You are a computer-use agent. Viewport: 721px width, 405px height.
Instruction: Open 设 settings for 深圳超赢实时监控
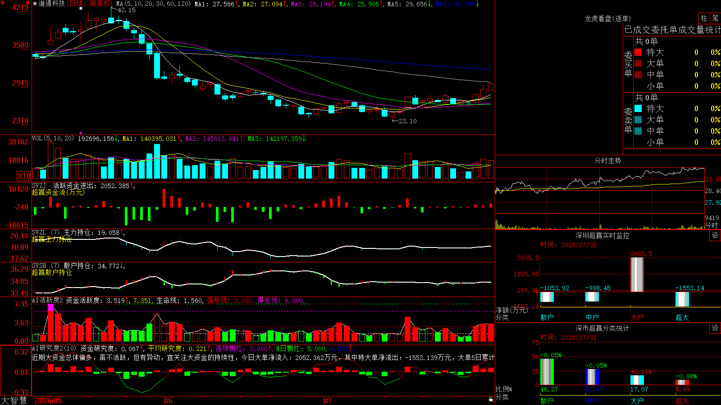coord(715,235)
